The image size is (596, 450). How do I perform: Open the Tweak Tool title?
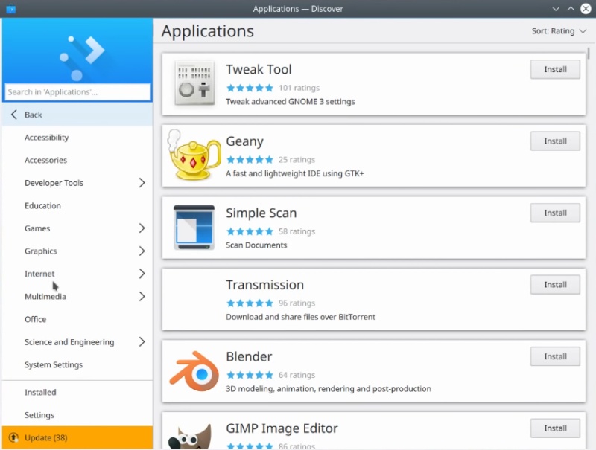[259, 69]
